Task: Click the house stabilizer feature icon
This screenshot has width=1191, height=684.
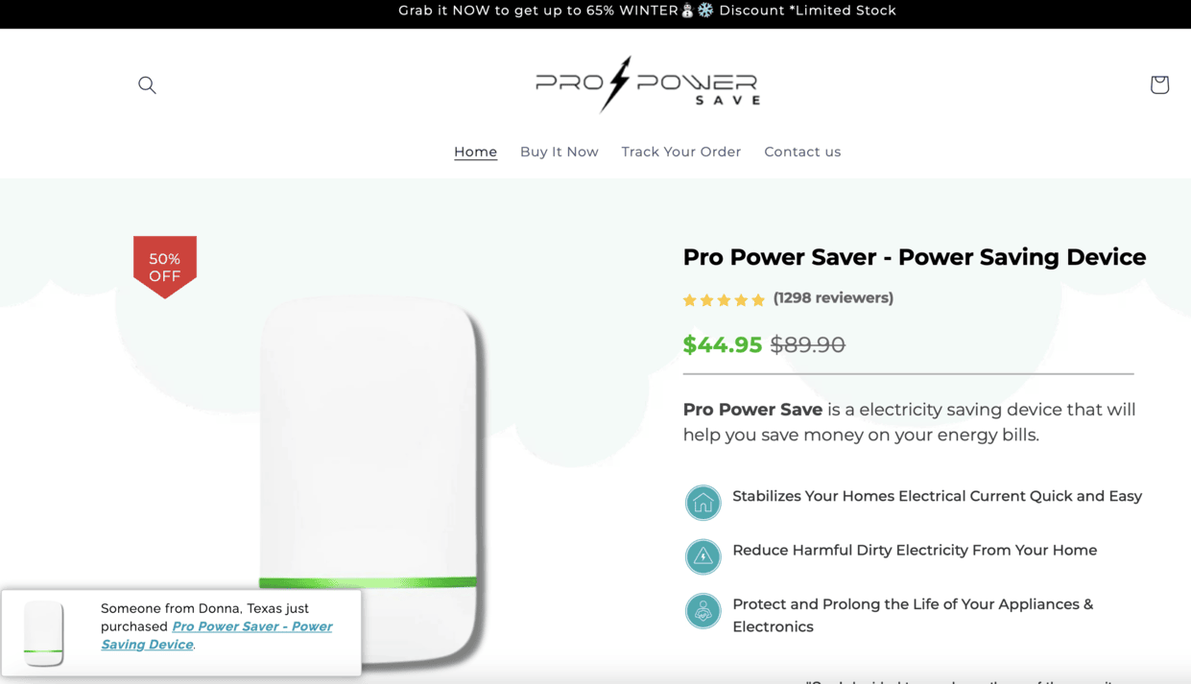Action: (x=703, y=502)
